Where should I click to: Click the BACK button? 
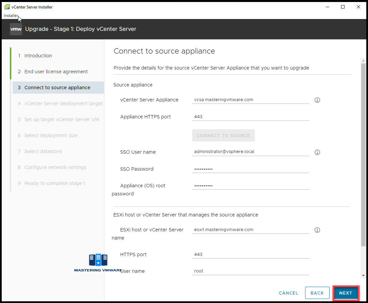[x=317, y=293]
